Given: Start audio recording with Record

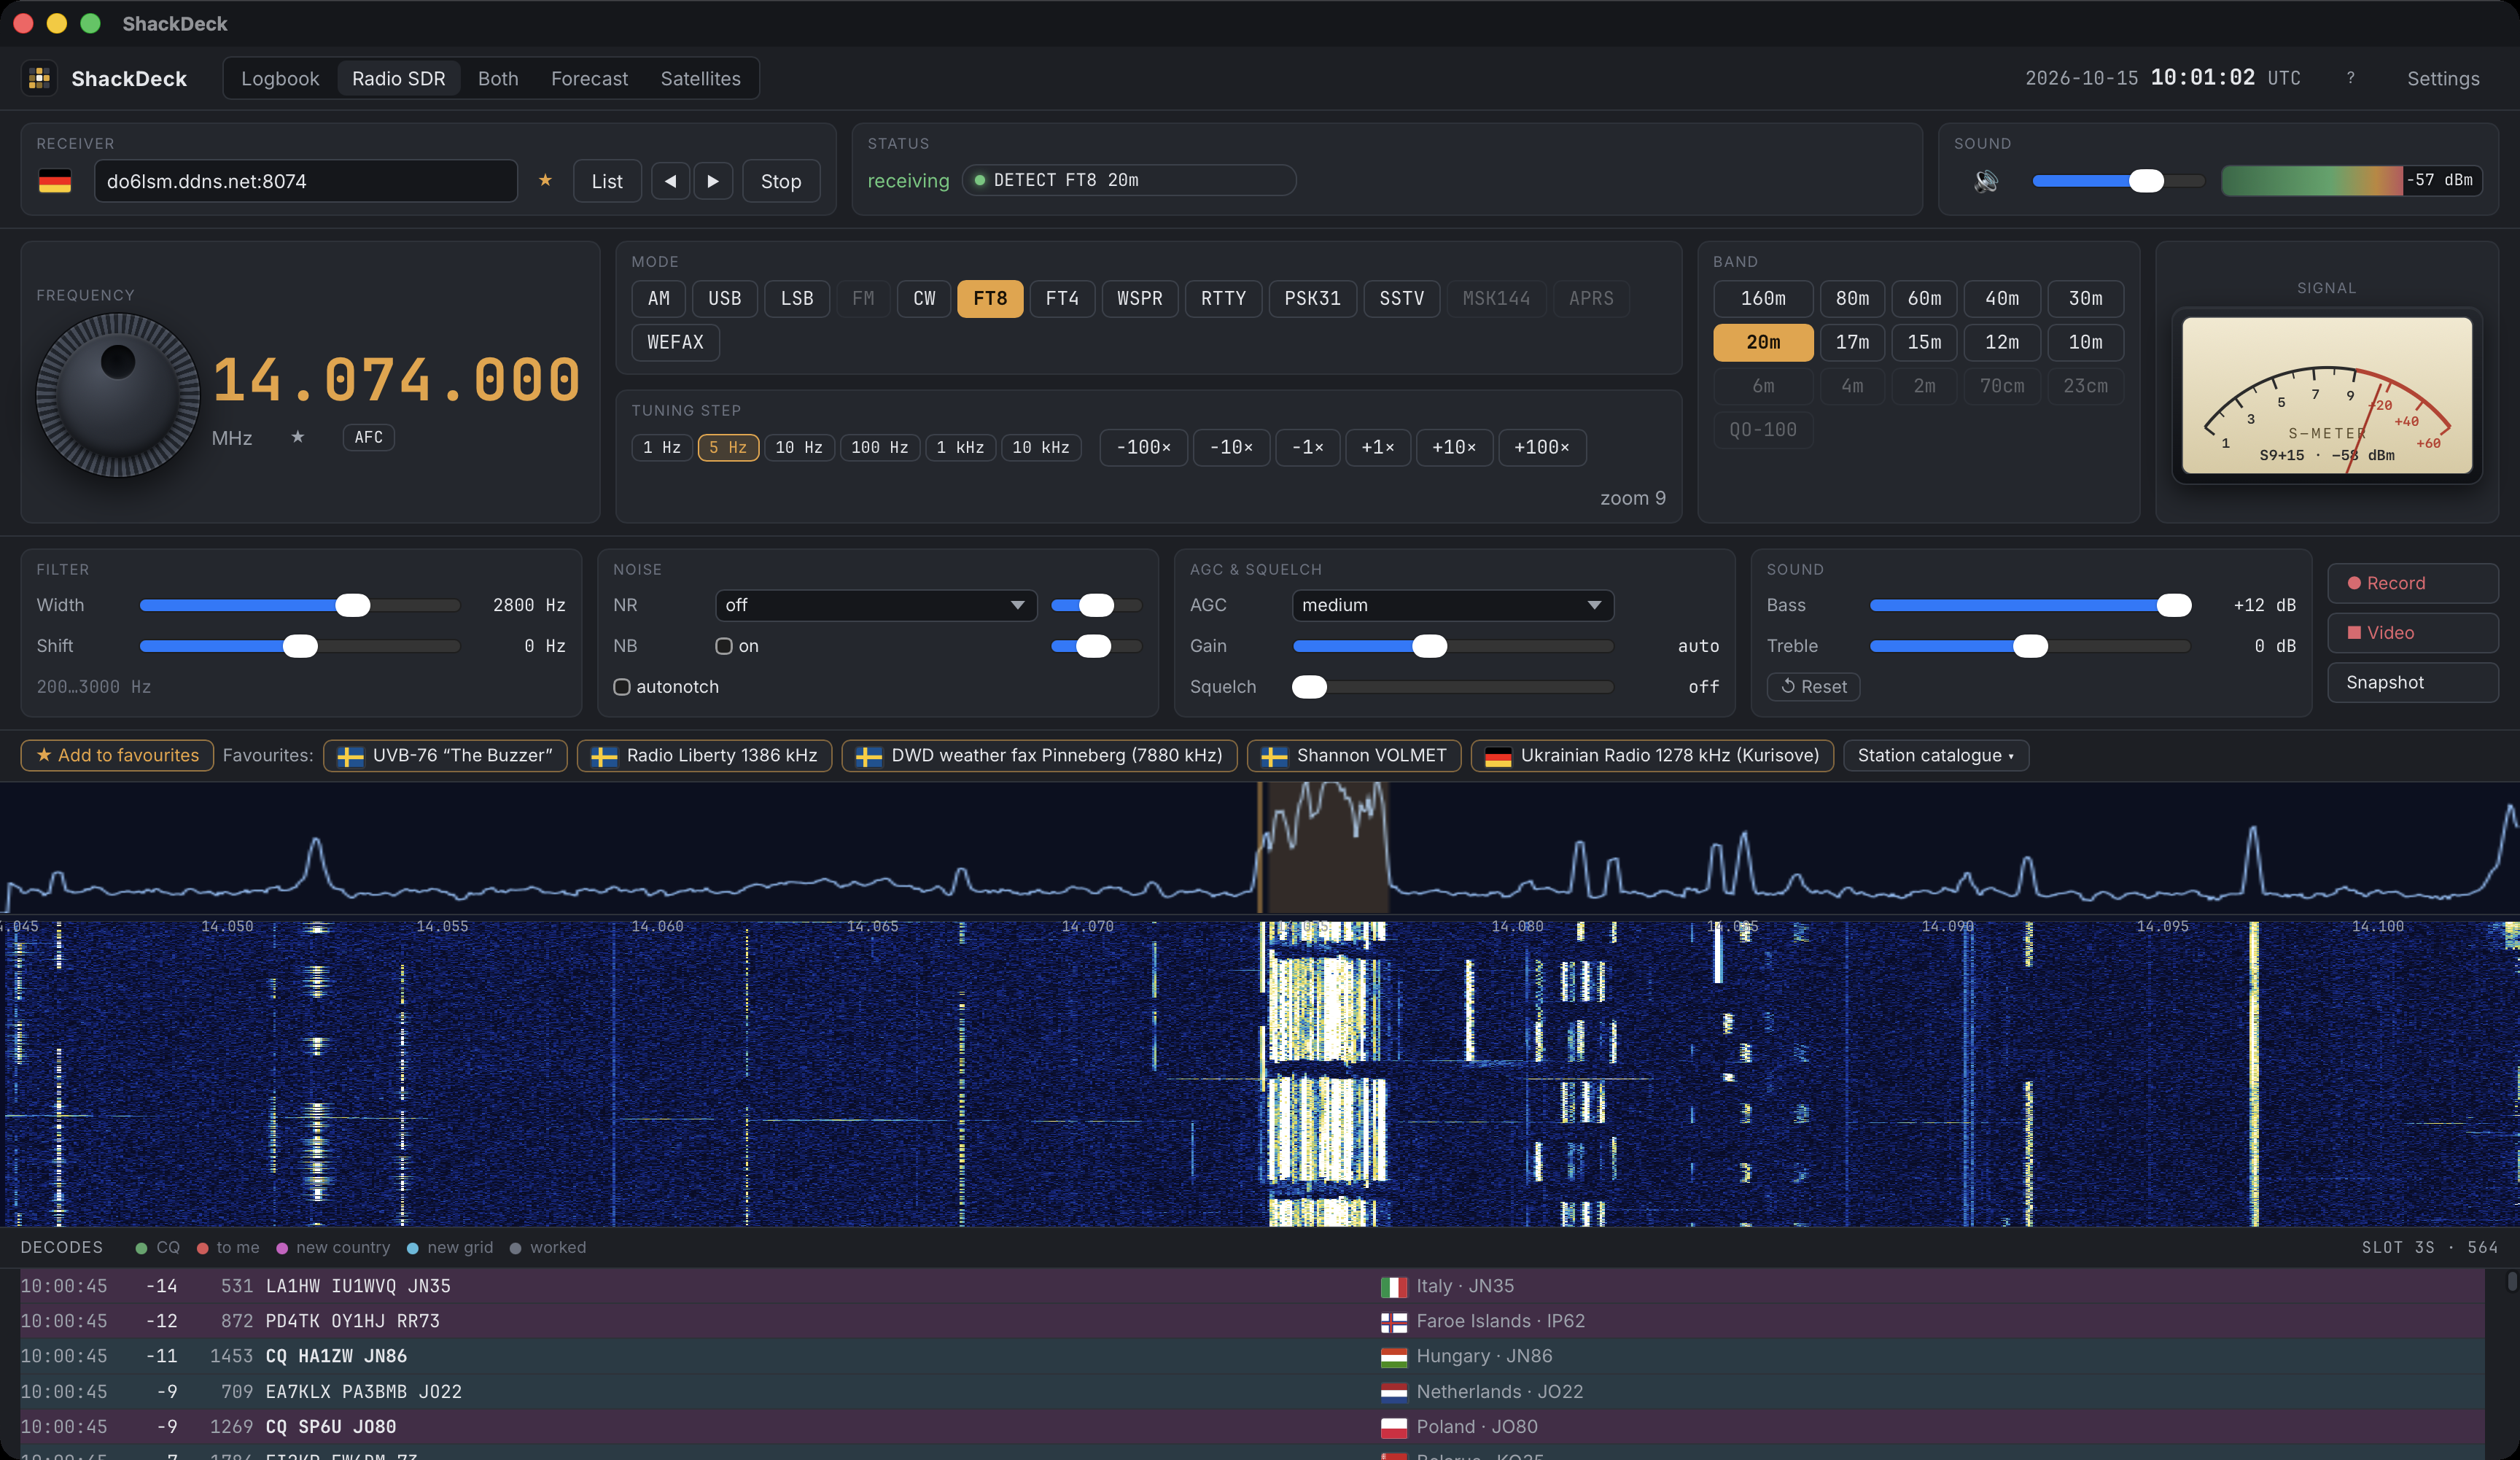Looking at the screenshot, I should [x=2412, y=583].
